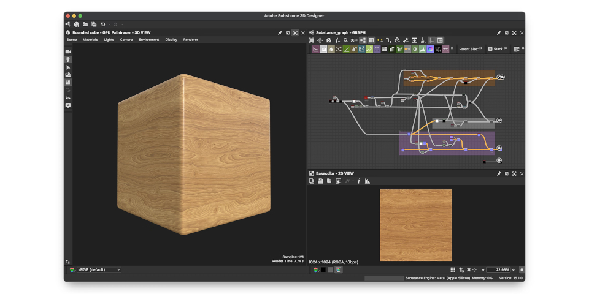Click the histogram icon in 2D view toolbar
The width and height of the screenshot is (589, 294).
(x=368, y=181)
